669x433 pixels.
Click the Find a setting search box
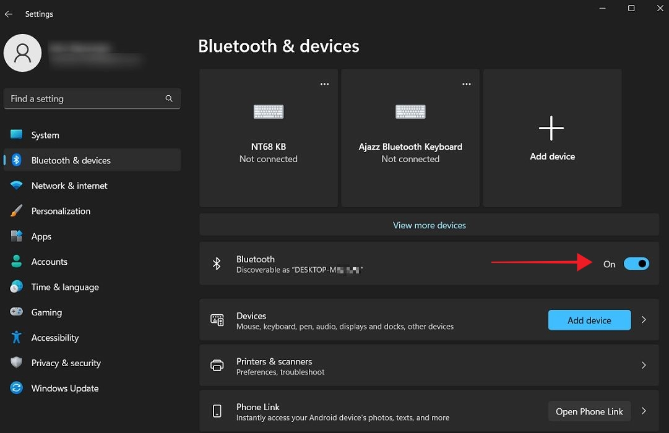pos(92,98)
